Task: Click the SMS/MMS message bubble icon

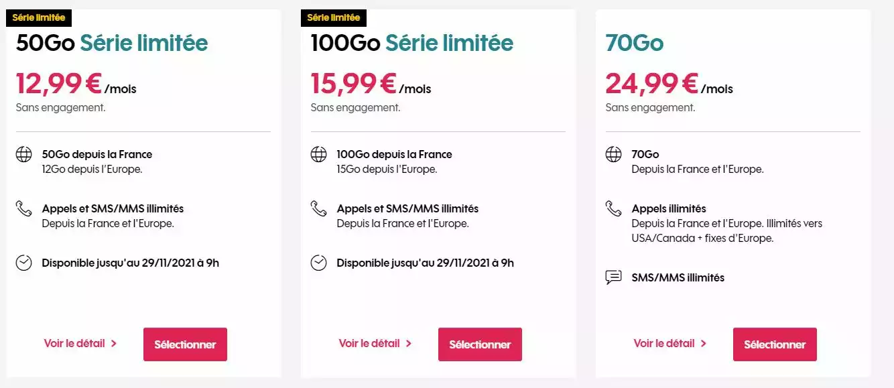Action: 613,277
